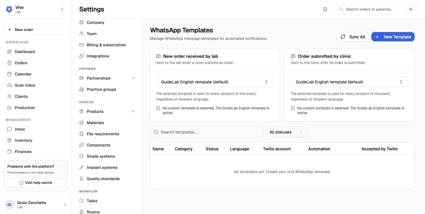
Task: Click the Production chart icon
Action: [x=9, y=108]
